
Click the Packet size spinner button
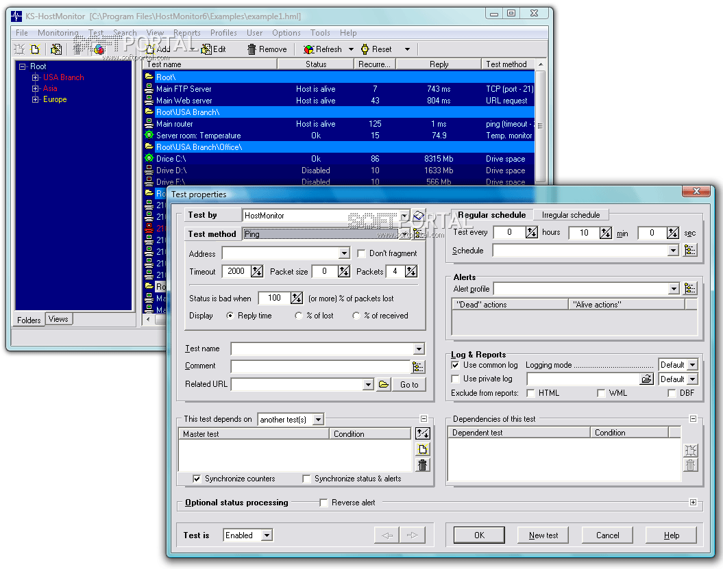click(x=344, y=271)
